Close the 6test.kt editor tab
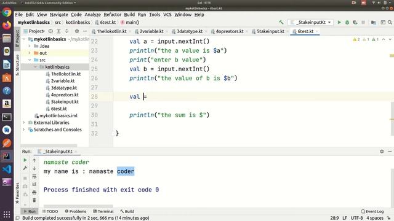Screen dimensions: 394x221 [317, 31]
